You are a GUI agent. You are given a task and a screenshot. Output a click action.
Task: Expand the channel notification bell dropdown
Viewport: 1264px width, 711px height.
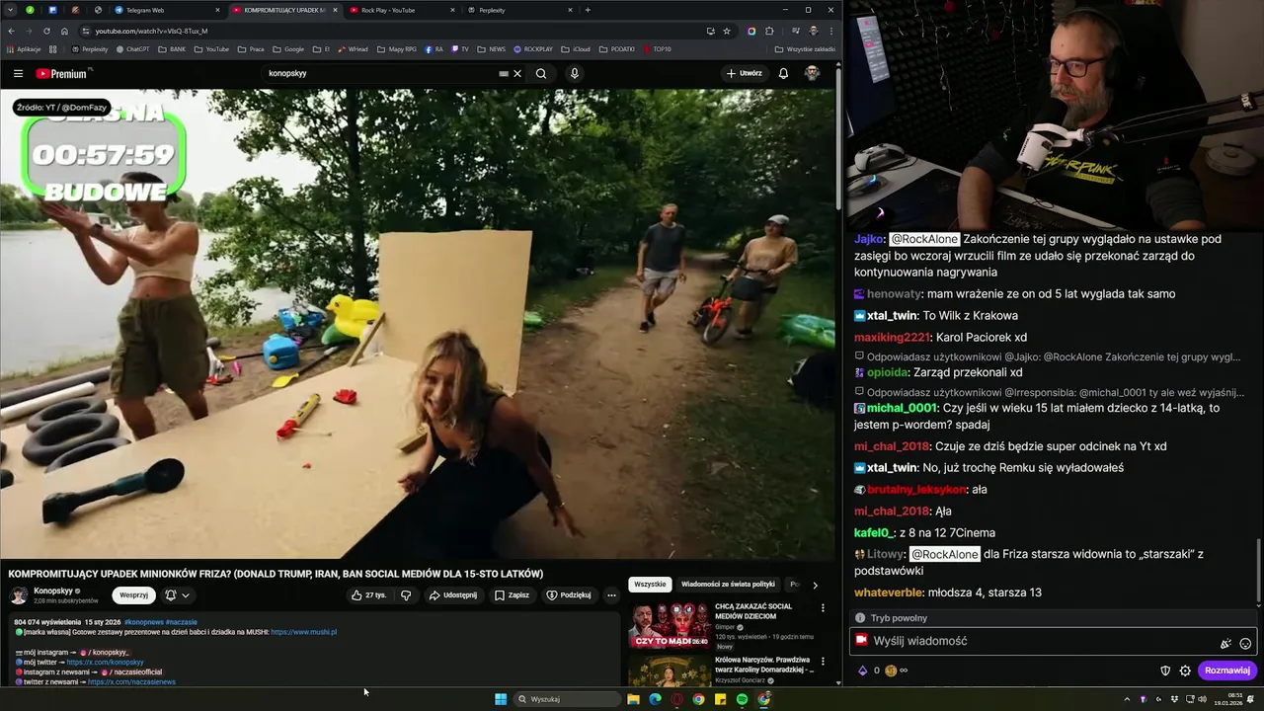(178, 595)
